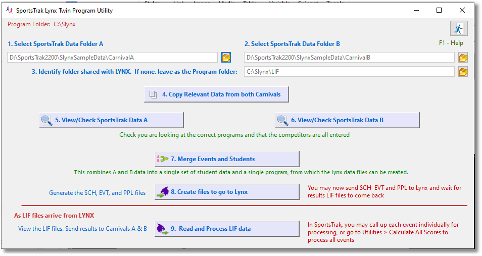Open View/Check SportsTrak Data B
Viewport: 482px width, 256px height.
[347, 120]
